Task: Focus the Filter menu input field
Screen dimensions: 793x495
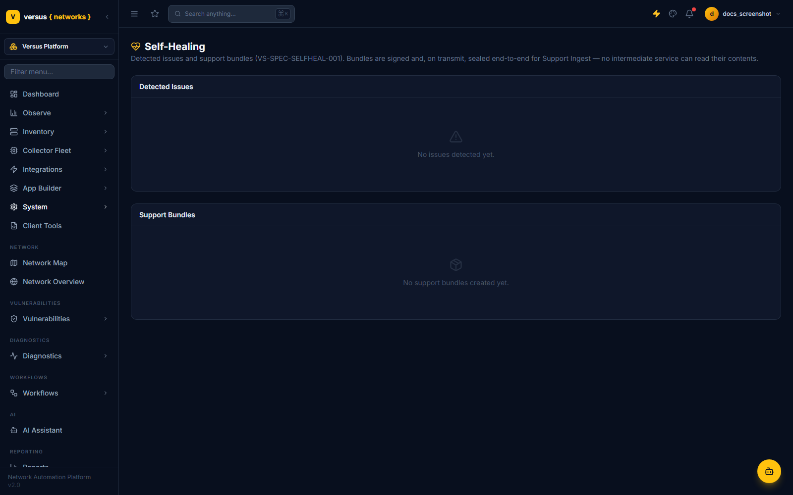Action: click(x=59, y=72)
